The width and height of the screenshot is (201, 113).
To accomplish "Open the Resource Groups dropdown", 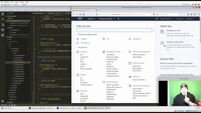I will [107, 19].
